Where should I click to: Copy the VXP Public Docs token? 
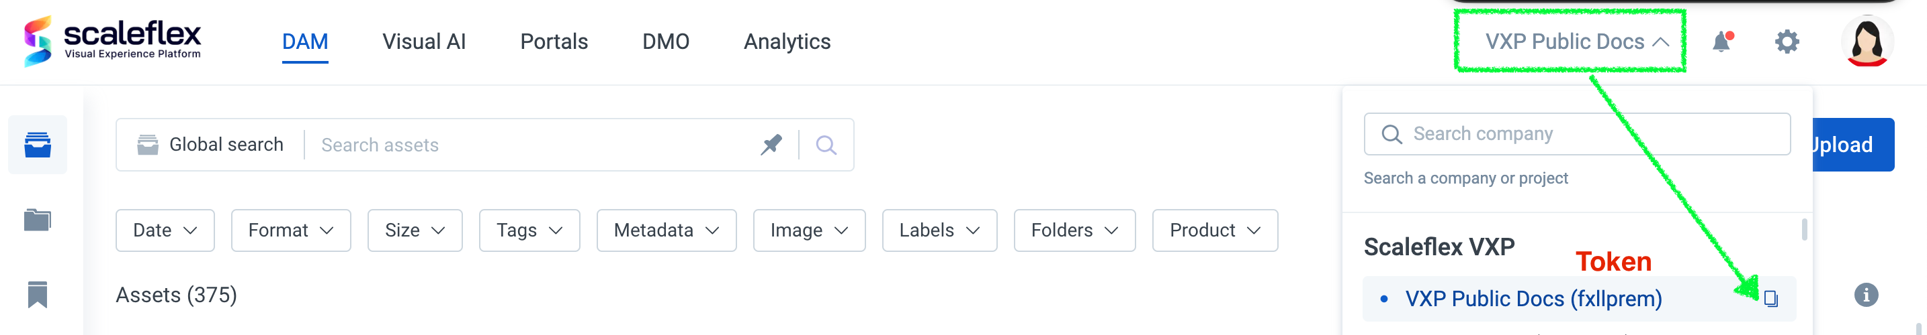coord(1770,298)
